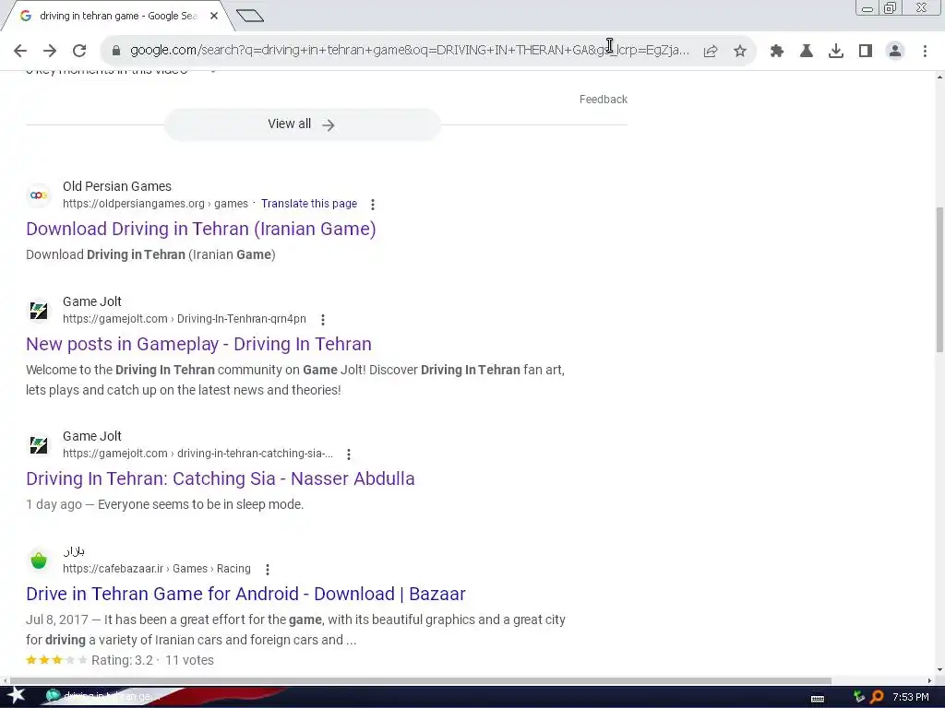This screenshot has height=708, width=945.
Task: Click the keyboard icon in system tray
Action: [818, 699]
